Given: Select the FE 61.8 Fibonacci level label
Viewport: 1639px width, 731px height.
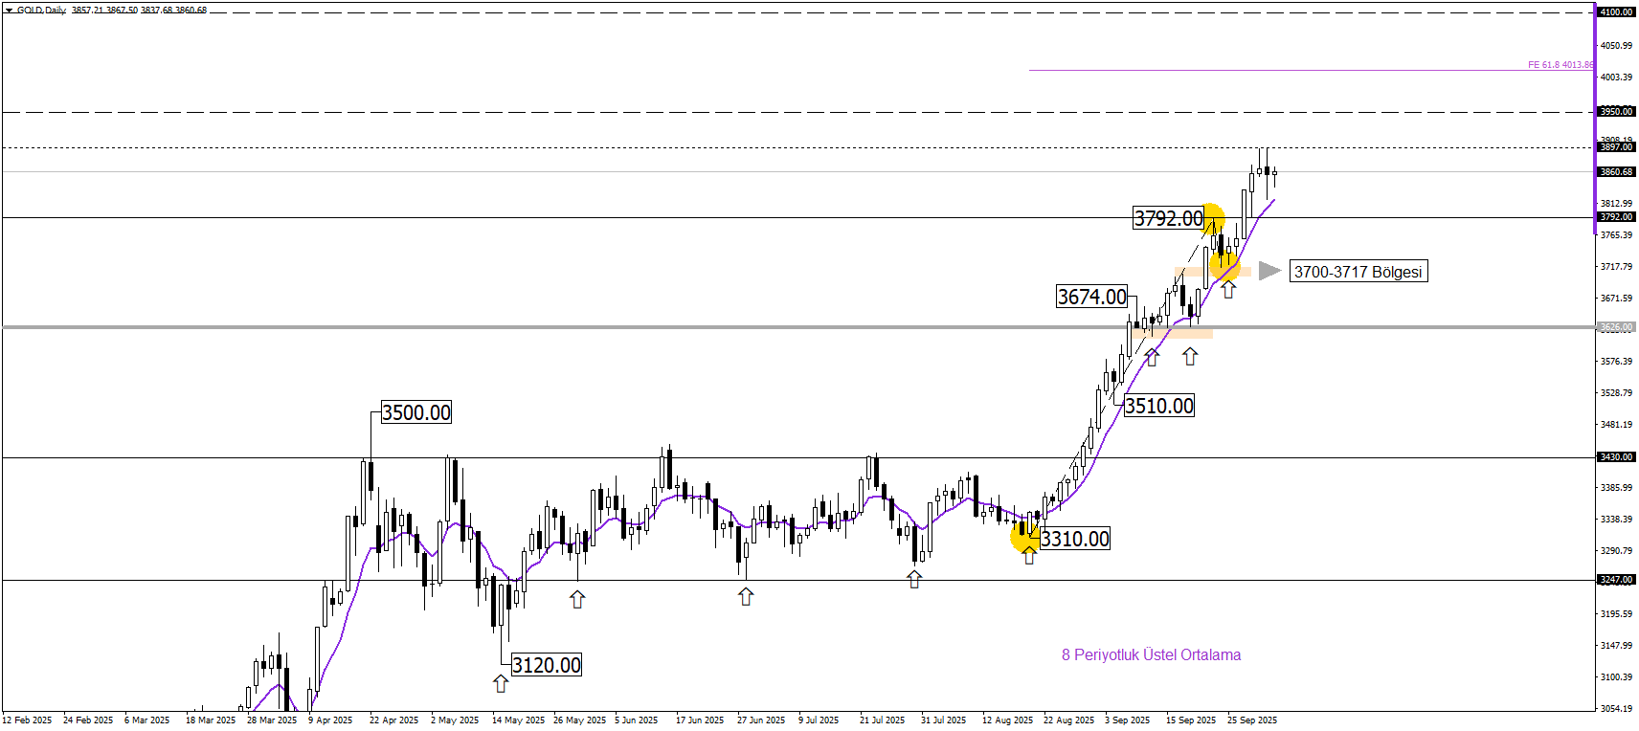Looking at the screenshot, I should click(1560, 65).
